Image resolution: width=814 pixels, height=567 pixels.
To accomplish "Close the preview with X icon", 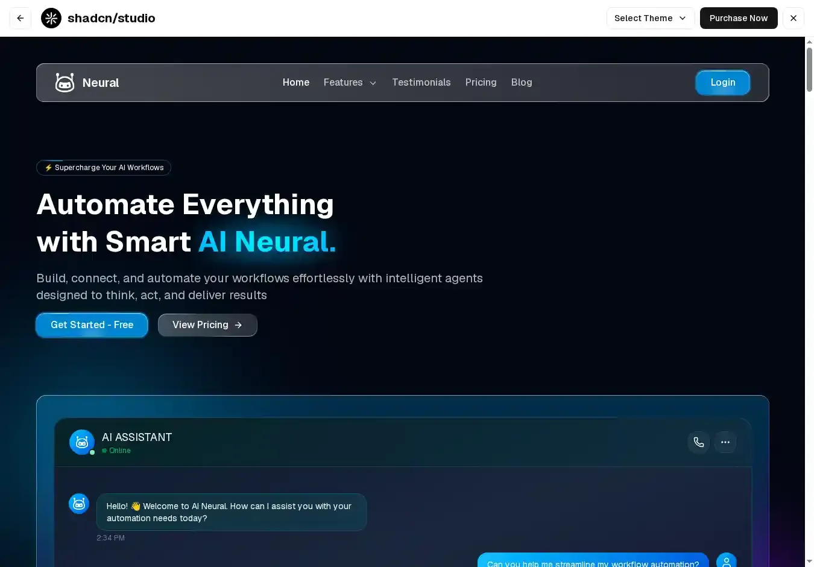I will coord(793,18).
